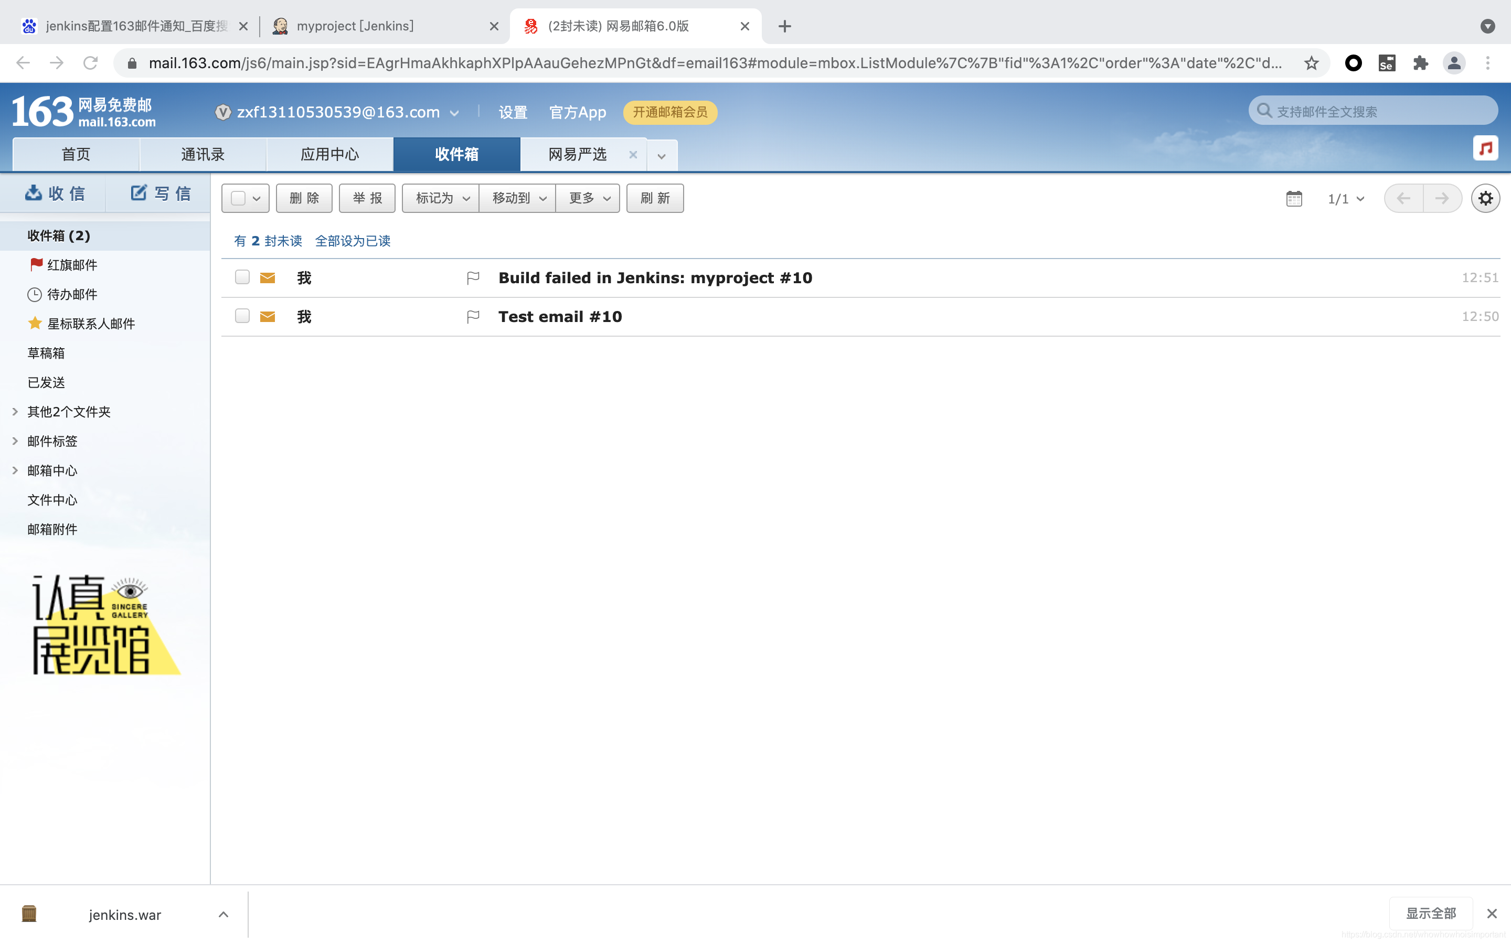
Task: Open the 移动到 dropdown
Action: click(518, 199)
